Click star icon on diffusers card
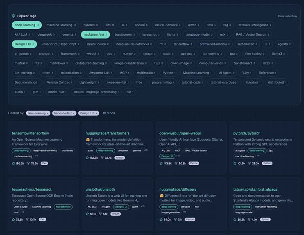 pyautogui.click(x=161, y=219)
